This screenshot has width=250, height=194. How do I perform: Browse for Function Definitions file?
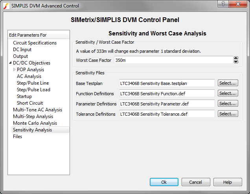pyautogui.click(x=228, y=93)
